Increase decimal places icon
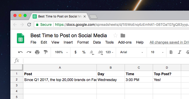 [100, 52]
